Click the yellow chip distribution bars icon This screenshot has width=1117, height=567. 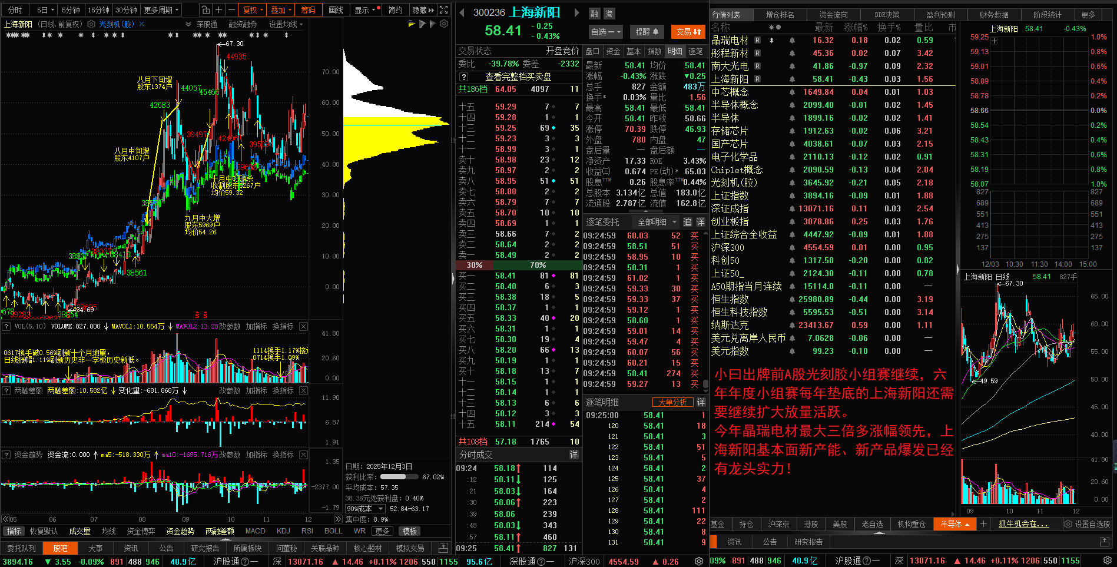412,24
